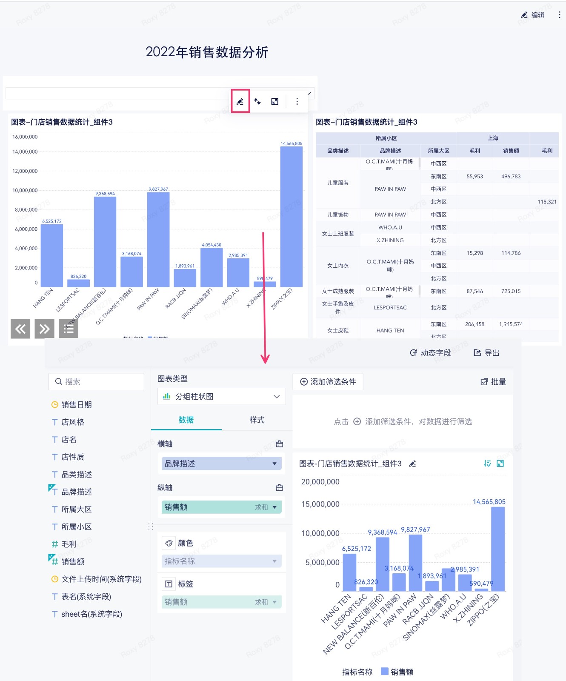Click the 横轴 clear field icon
Viewport: 566px width, 681px height.
(279, 444)
